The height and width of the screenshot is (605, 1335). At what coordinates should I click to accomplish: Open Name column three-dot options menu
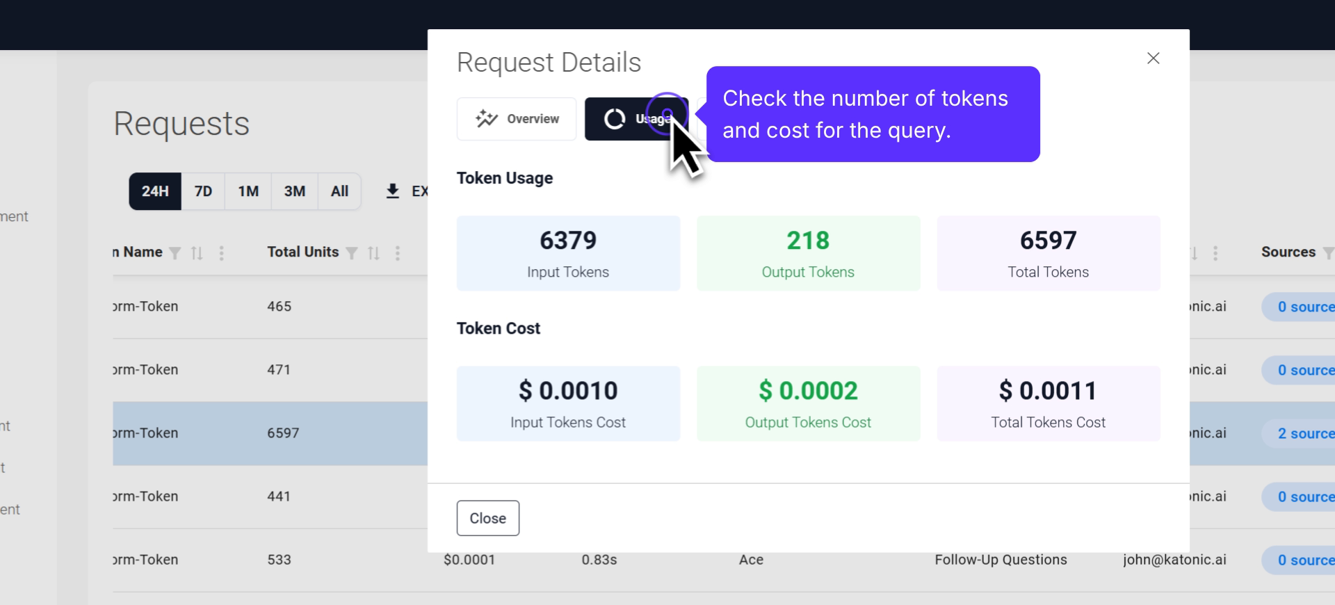[x=221, y=253]
